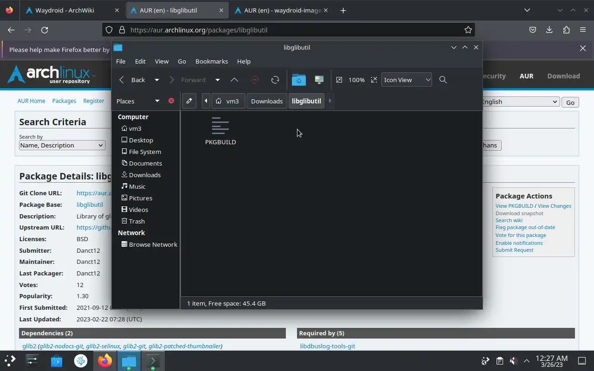Open Home folder toolbar icon

pyautogui.click(x=299, y=80)
